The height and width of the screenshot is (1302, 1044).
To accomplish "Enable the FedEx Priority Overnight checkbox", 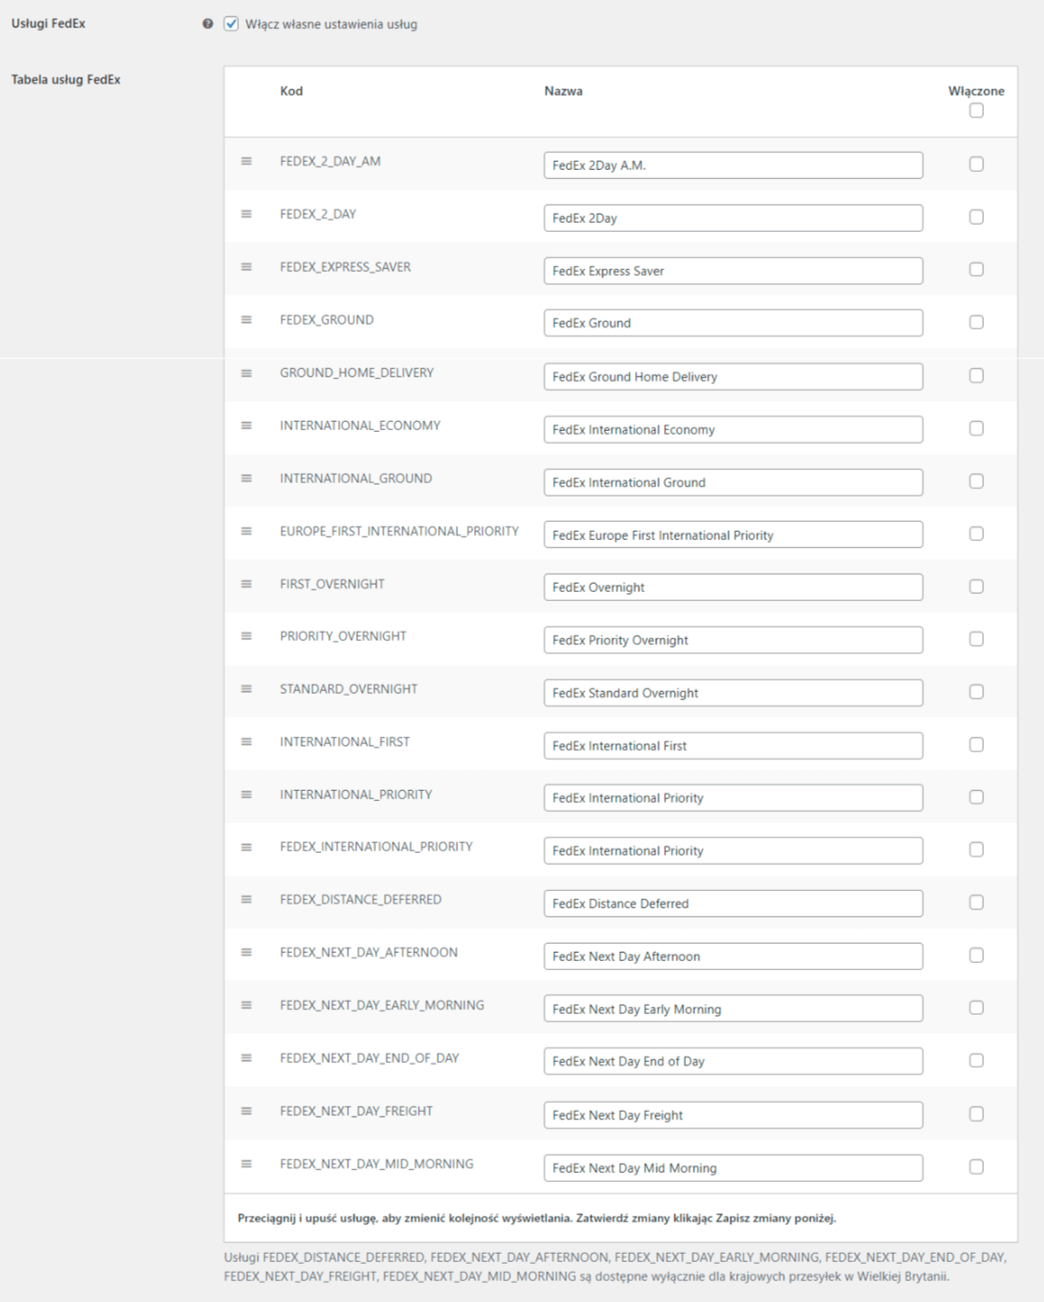I will [976, 639].
